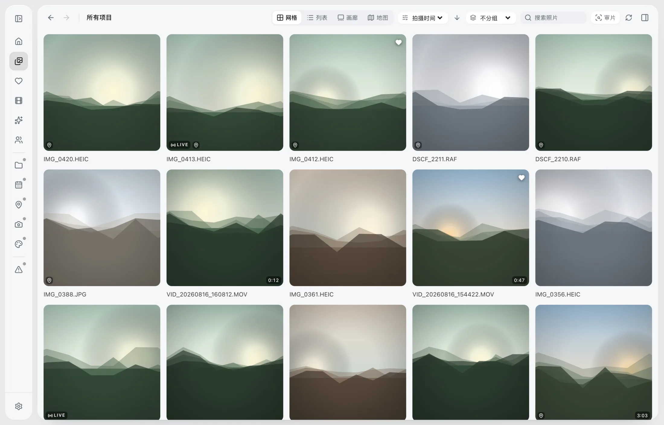Toggle the right side panel

pos(645,18)
